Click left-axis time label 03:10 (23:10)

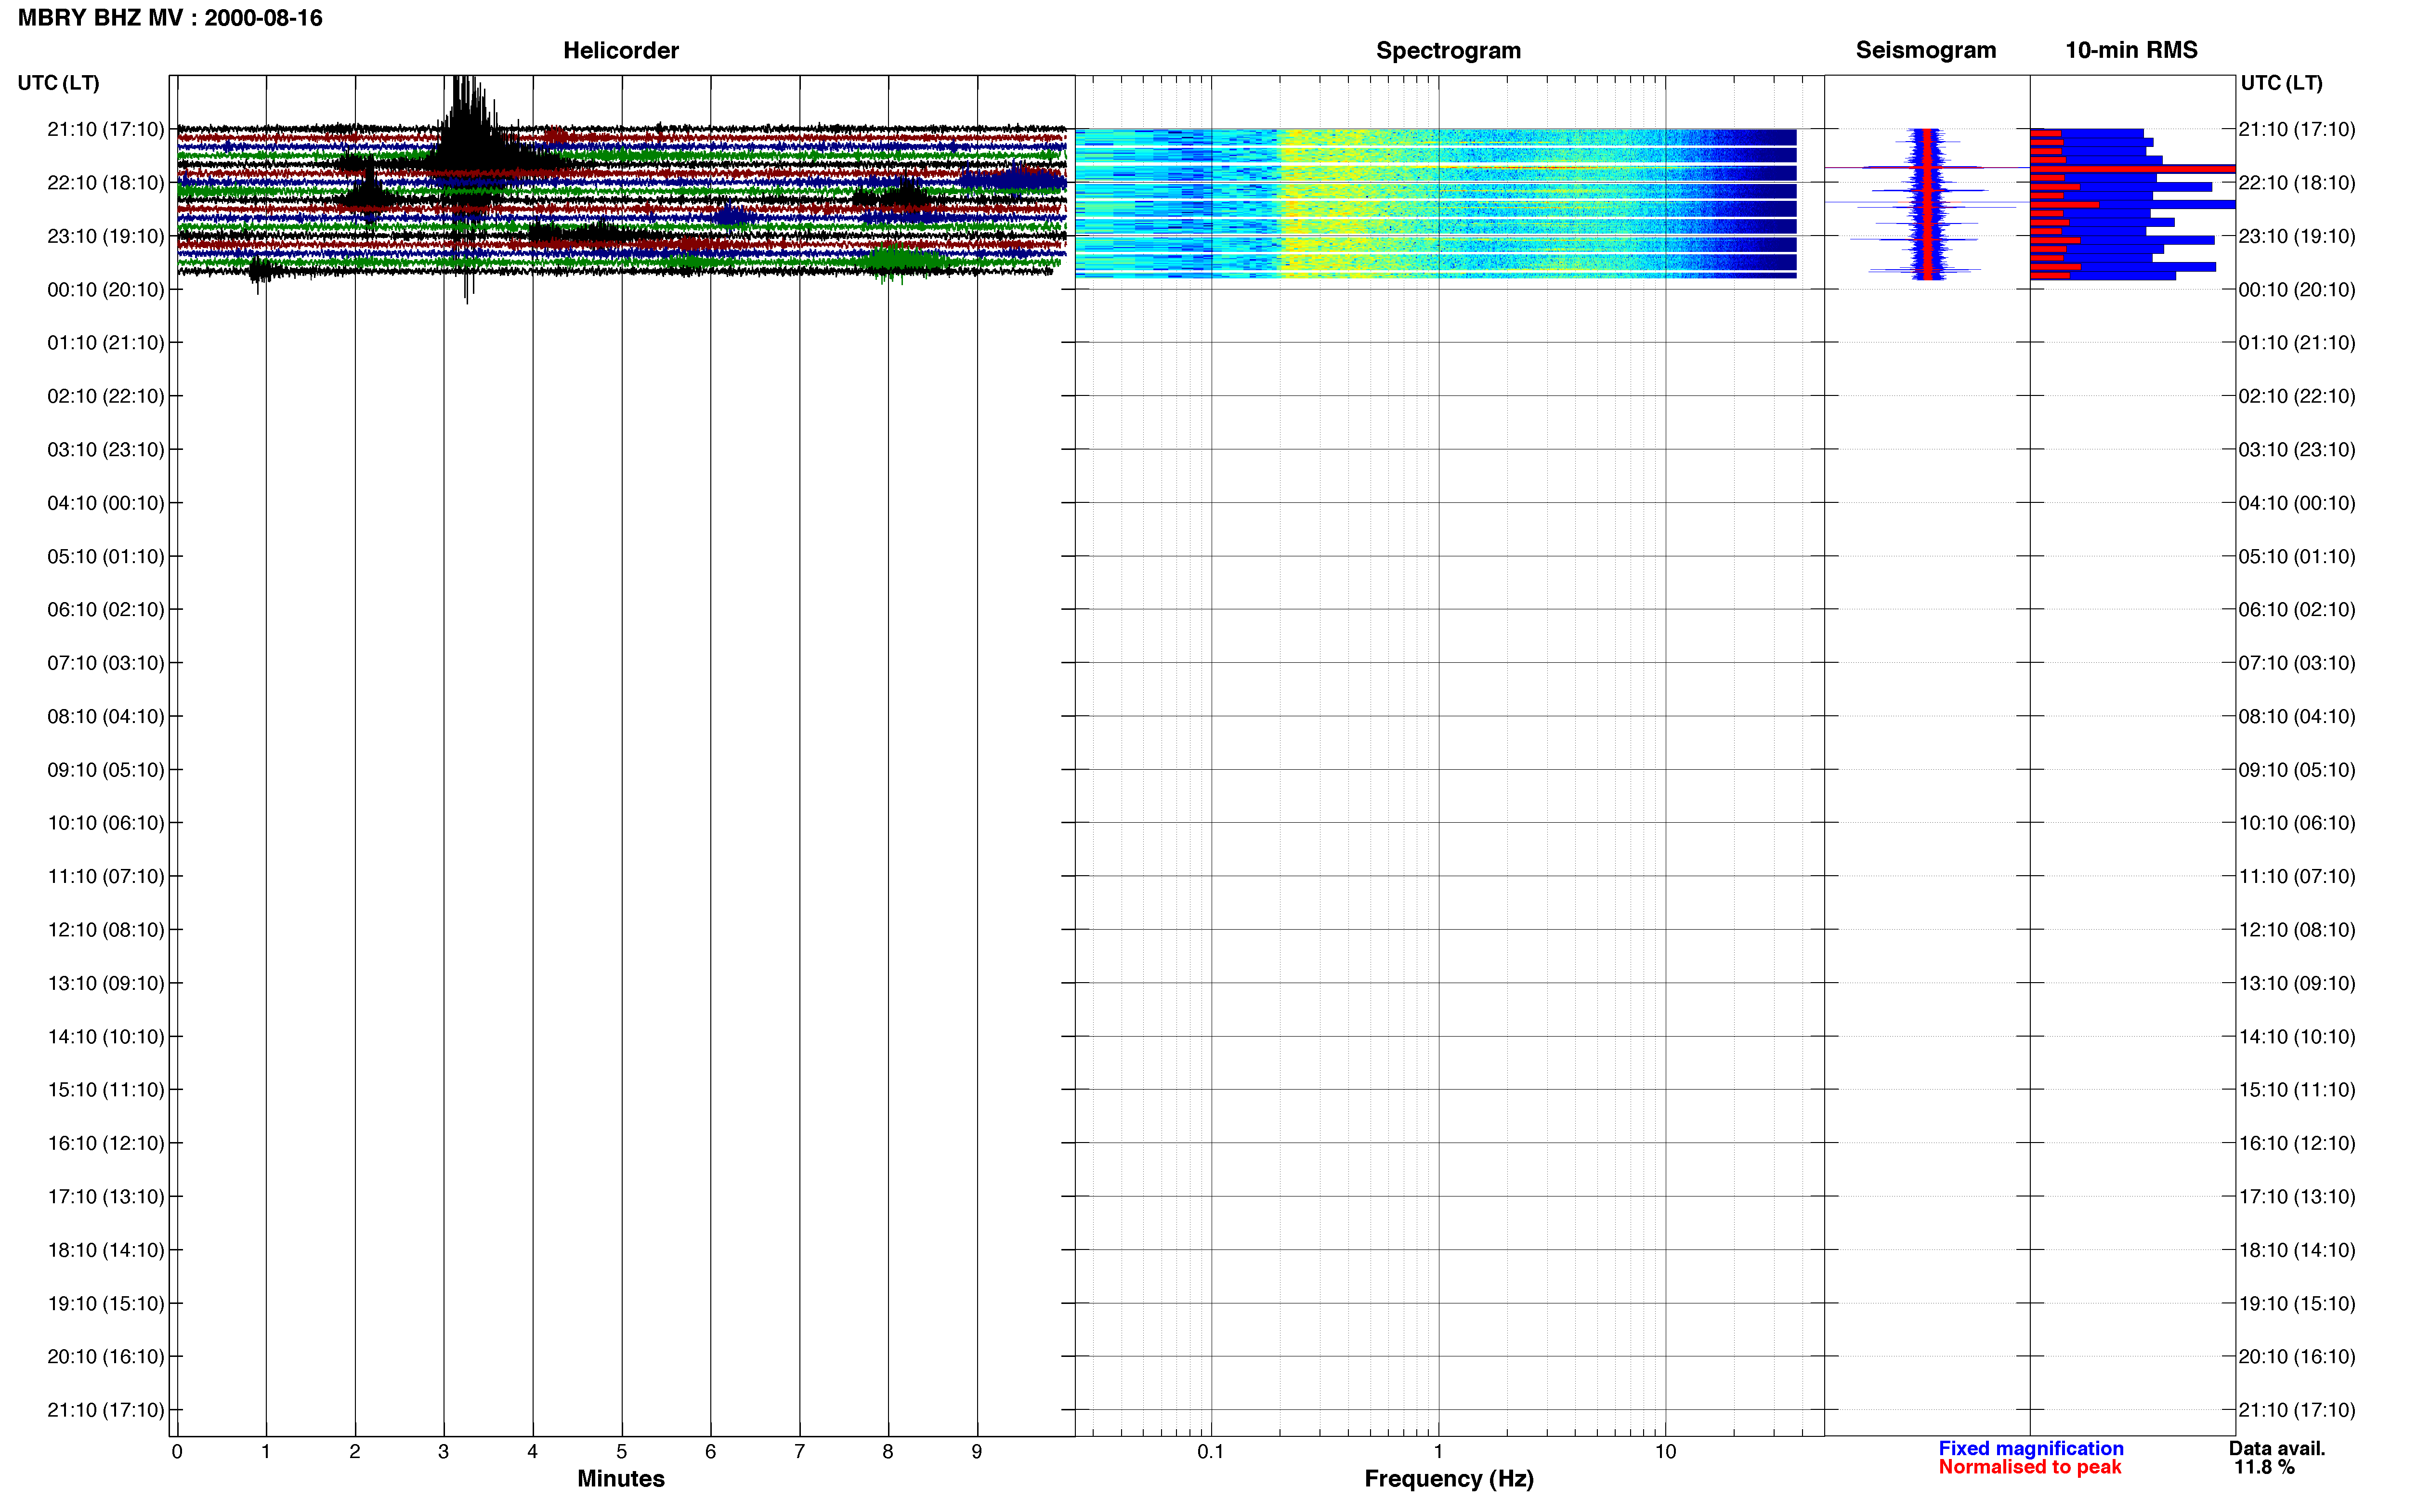click(106, 450)
